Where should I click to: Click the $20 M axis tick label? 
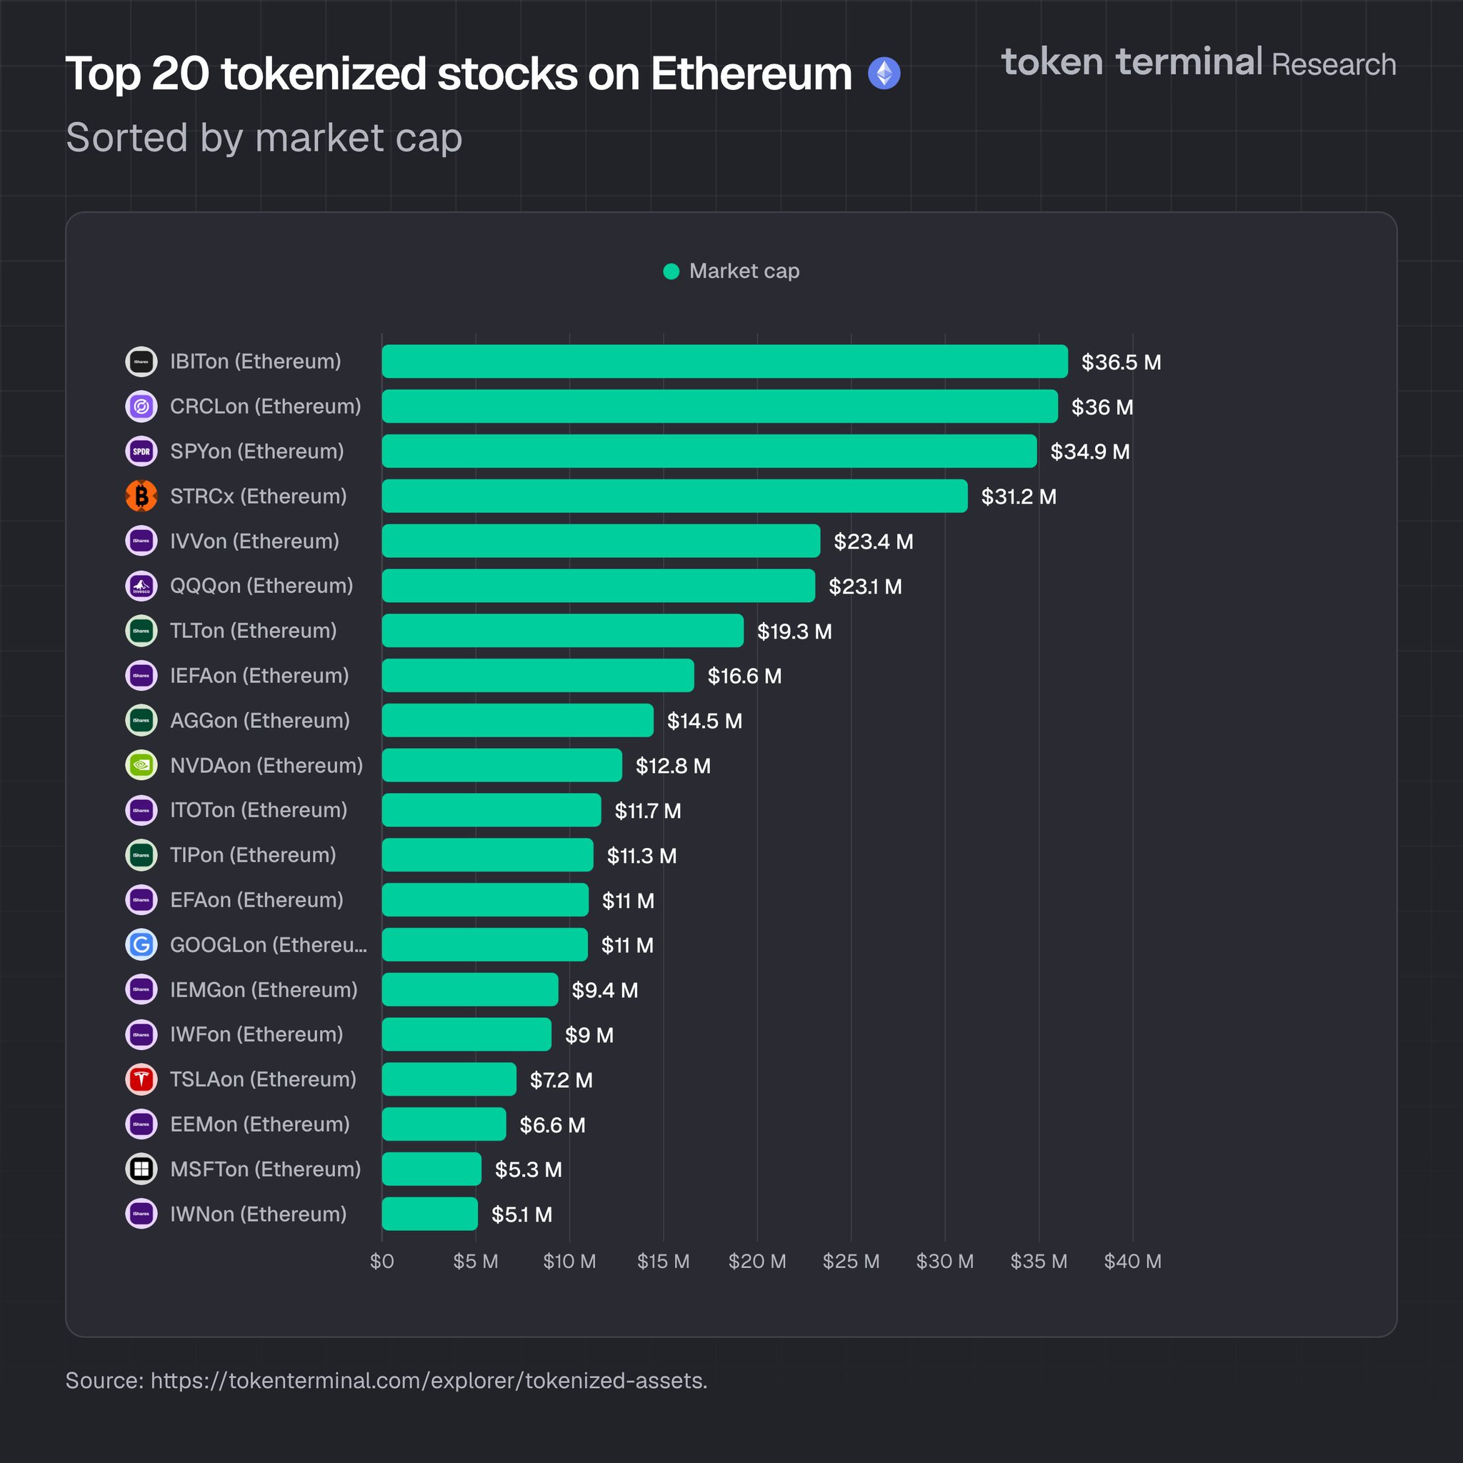pyautogui.click(x=757, y=1262)
